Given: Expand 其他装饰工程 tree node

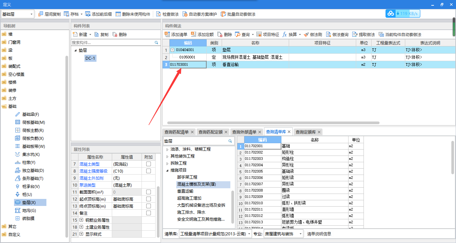Looking at the screenshot, I should tap(167, 156).
